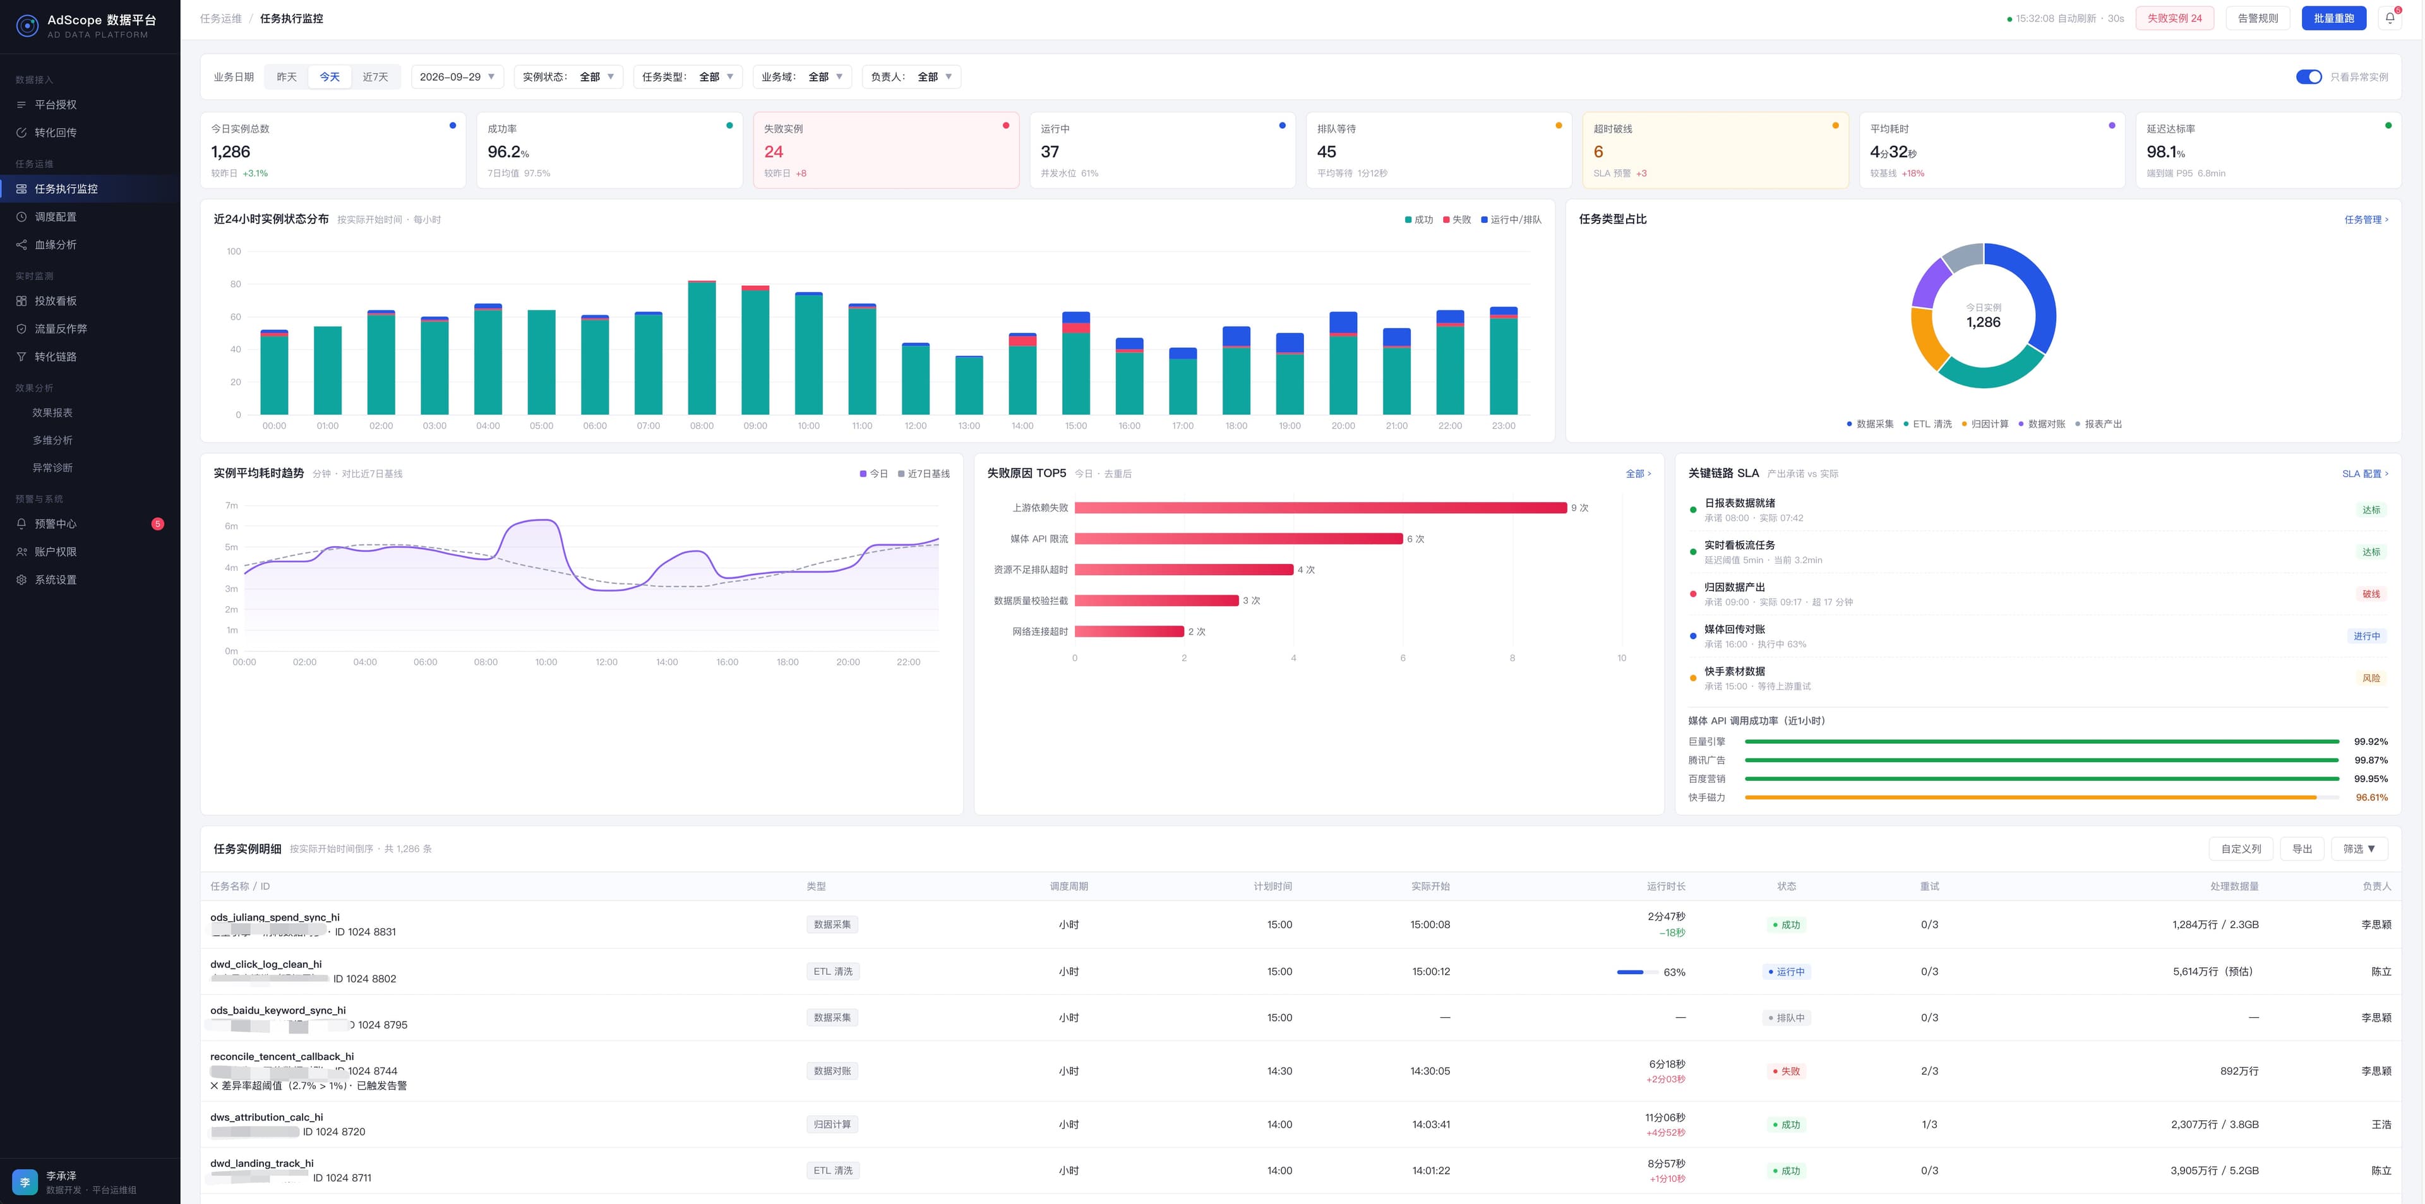Screen dimensions: 2425x1204
Task: Click the 转化链路 funnel icon
Action: pyautogui.click(x=21, y=357)
